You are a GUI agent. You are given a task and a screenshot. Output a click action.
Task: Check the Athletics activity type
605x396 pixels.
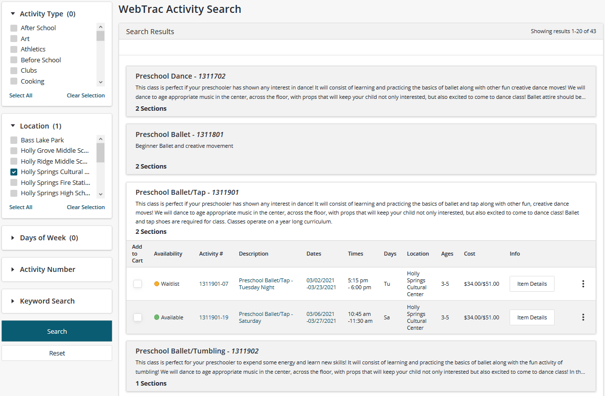14,49
